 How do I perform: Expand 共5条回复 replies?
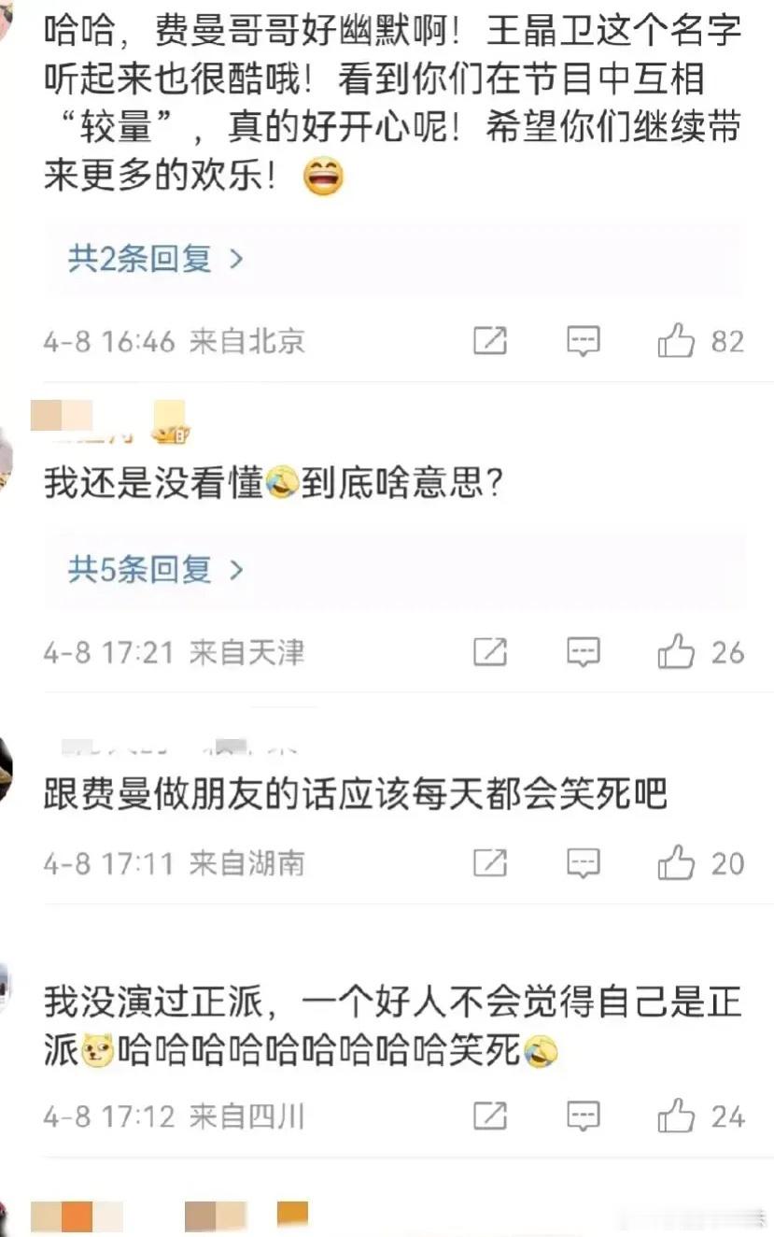155,568
